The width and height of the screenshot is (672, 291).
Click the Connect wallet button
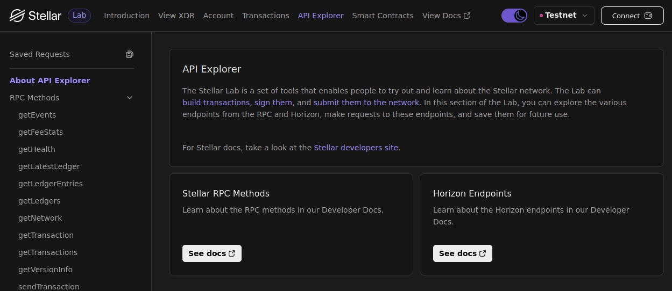(632, 16)
